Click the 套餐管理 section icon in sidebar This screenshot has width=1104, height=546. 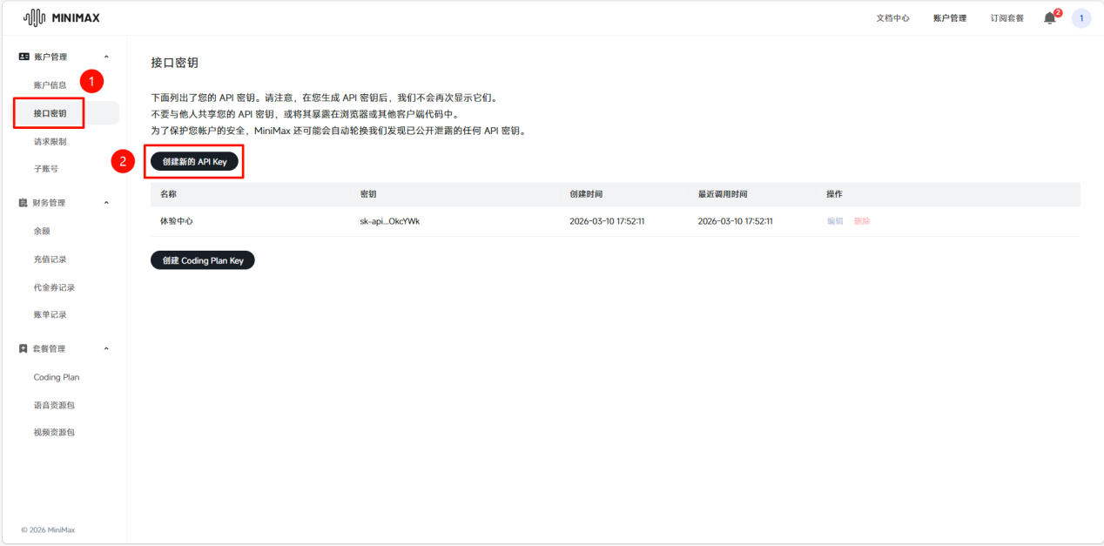click(x=24, y=348)
